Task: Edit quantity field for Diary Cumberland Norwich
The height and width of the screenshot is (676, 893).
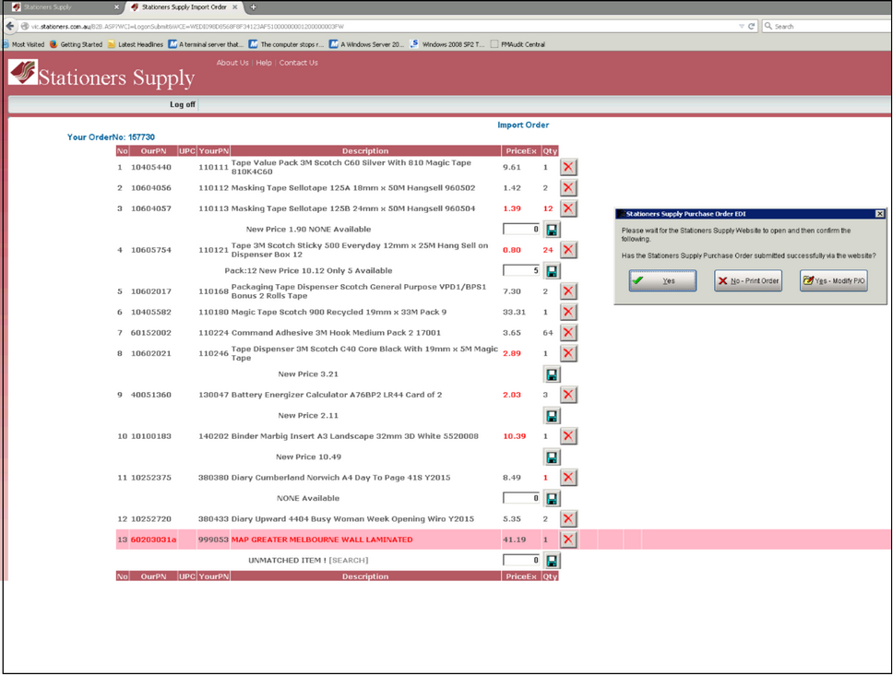Action: pos(521,499)
